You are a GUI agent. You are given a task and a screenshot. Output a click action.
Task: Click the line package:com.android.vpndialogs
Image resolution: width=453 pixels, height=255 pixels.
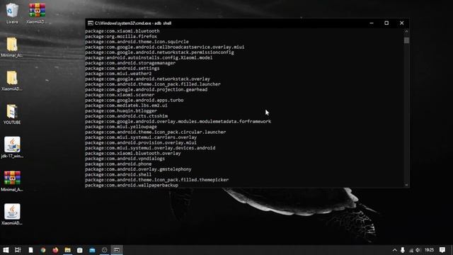(x=125, y=159)
